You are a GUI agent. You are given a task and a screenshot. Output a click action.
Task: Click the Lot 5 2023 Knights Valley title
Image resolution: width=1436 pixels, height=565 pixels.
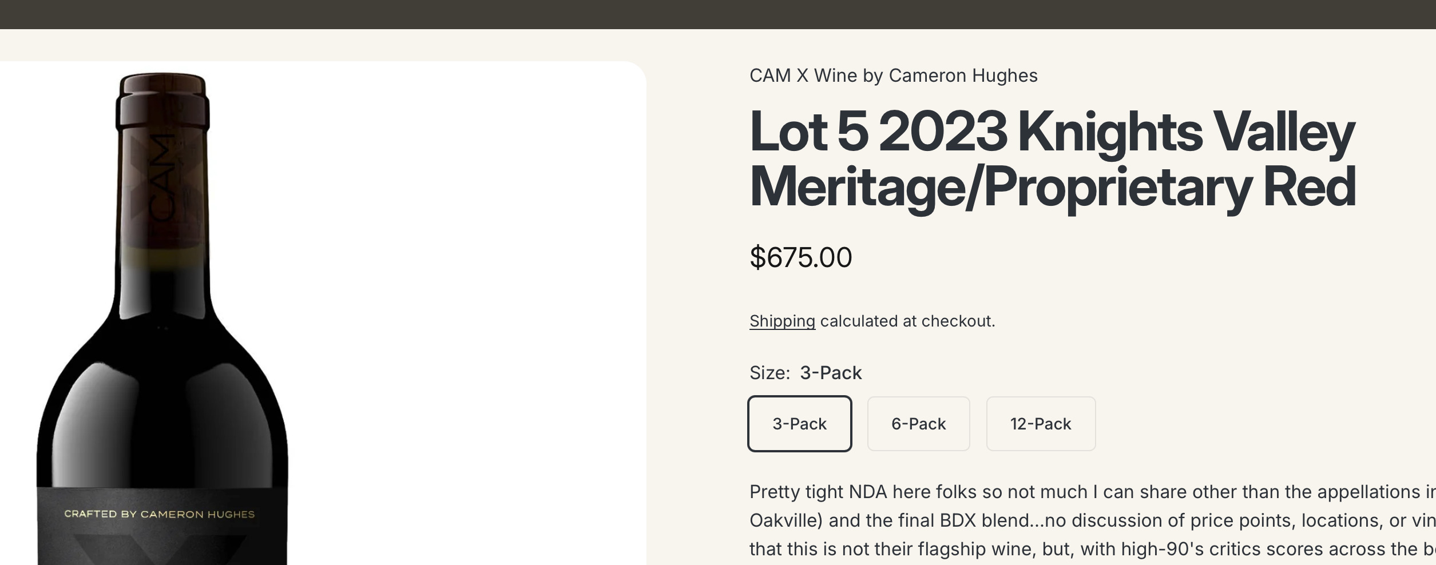(1052, 133)
